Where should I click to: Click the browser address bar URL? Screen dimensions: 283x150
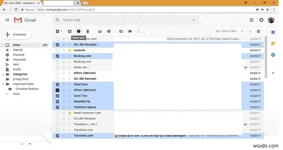pos(66,9)
